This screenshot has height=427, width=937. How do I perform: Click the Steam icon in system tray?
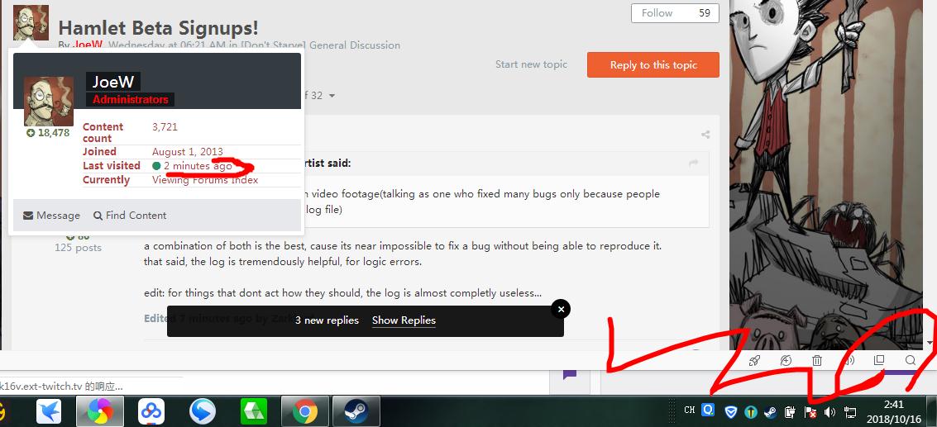[x=770, y=411]
